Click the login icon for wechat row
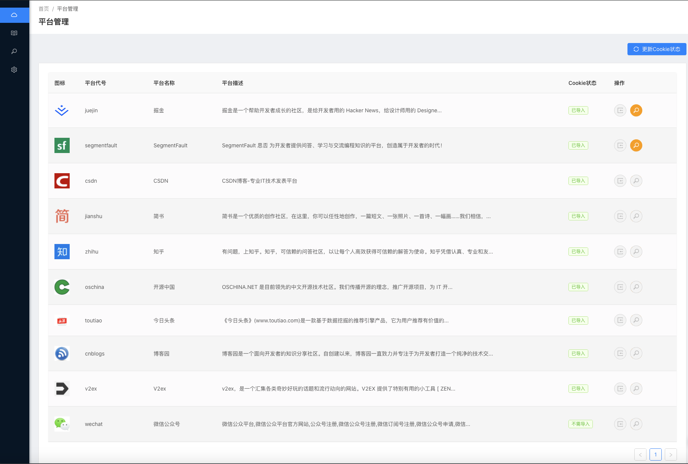This screenshot has width=688, height=464. point(620,424)
